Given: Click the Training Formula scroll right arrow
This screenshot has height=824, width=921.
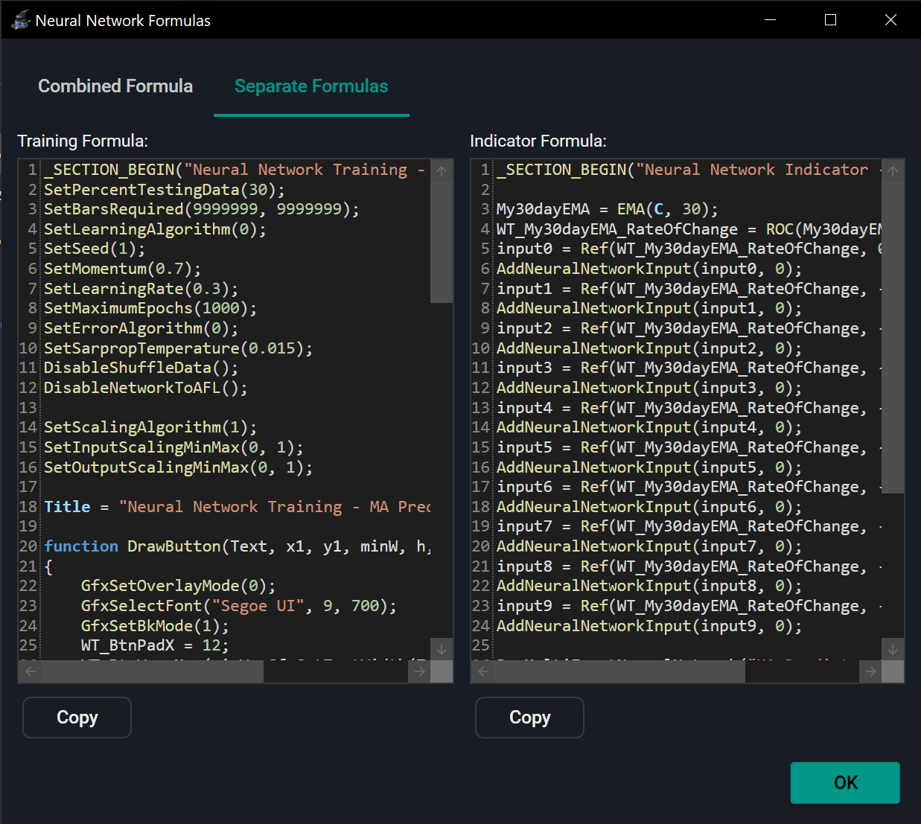Looking at the screenshot, I should pos(420,671).
